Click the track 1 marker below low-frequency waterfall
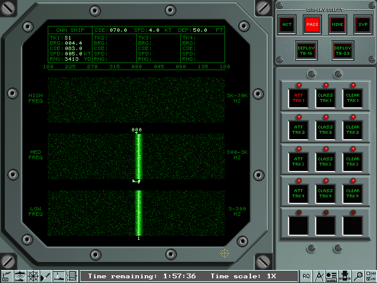The image size is (377, 283). (138, 238)
